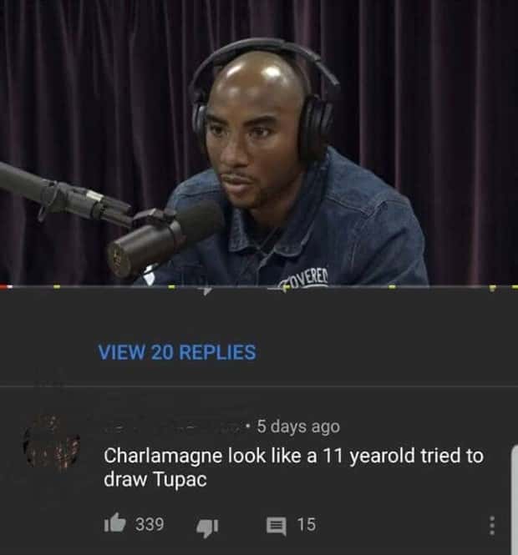Seek using the video progress bar
The image size is (518, 555).
(x=259, y=286)
